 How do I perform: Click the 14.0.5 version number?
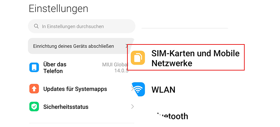121,70
